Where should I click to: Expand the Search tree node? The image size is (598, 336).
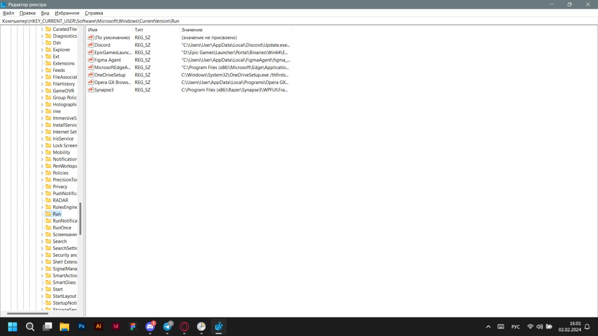click(42, 241)
